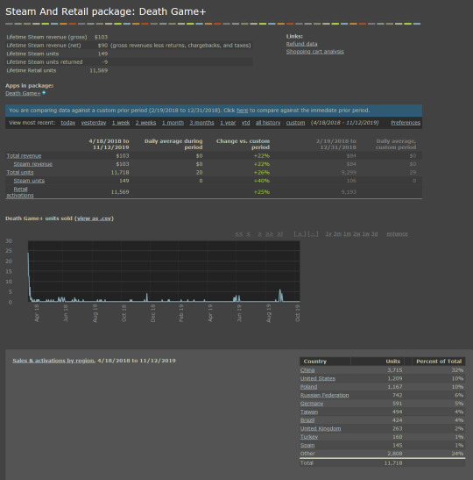This screenshot has width=473, height=480.
Task: Step chart forward with single > control
Action: (259, 234)
